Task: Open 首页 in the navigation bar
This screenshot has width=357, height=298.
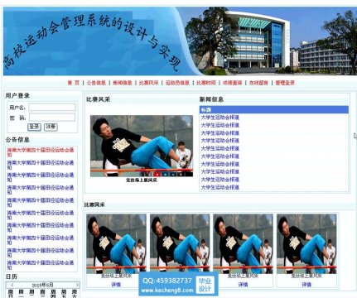Action: point(74,83)
